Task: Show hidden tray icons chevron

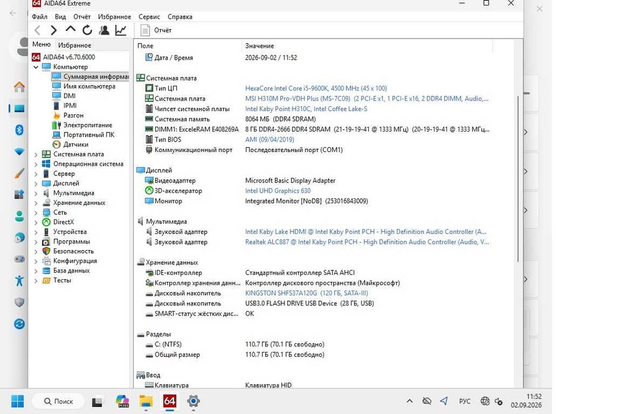Action: pyautogui.click(x=409, y=402)
